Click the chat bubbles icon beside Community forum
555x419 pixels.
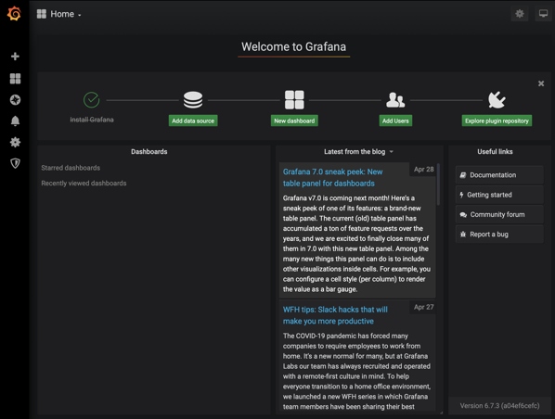(463, 215)
